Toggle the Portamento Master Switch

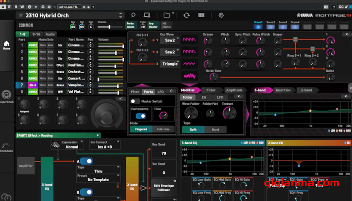coord(135,101)
